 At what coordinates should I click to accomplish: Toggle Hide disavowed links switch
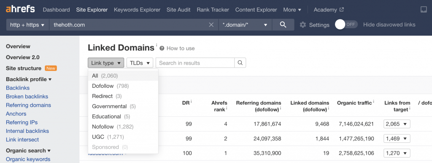pos(346,24)
